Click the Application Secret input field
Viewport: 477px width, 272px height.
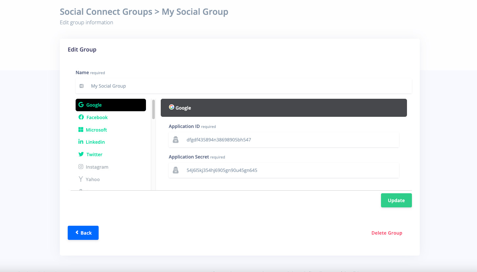tap(284, 170)
